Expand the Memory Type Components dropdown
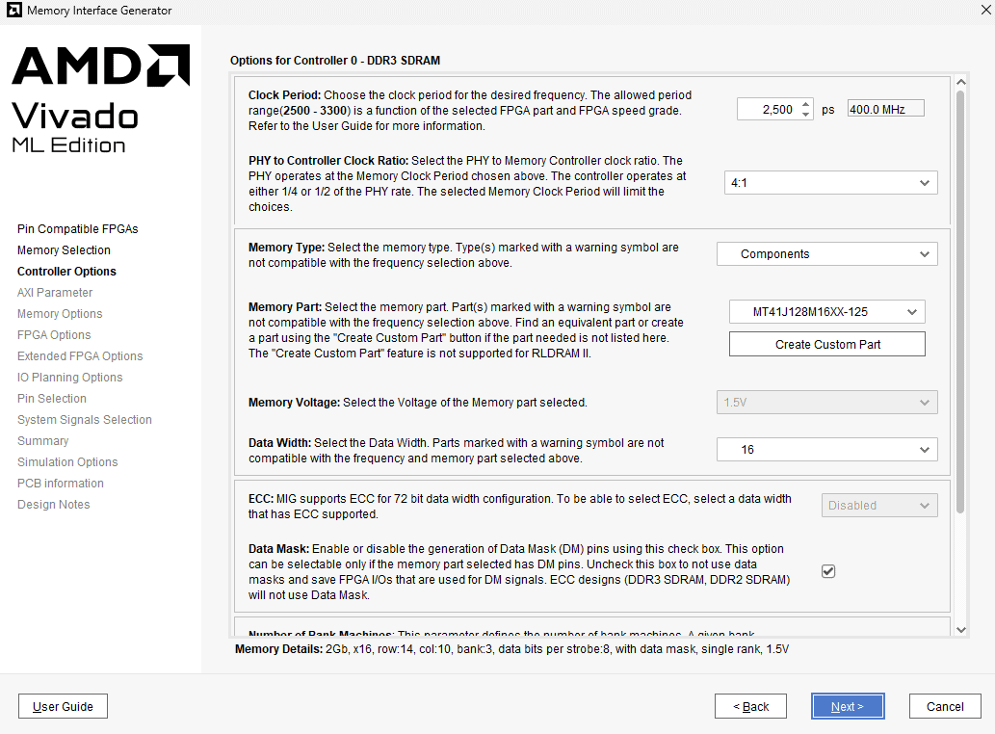995x734 pixels. 826,254
